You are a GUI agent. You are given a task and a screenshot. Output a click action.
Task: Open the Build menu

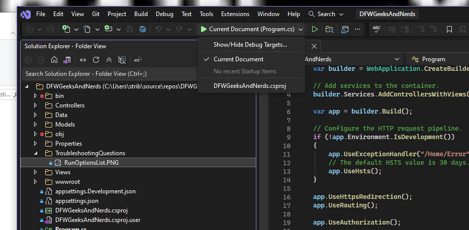coord(141,14)
